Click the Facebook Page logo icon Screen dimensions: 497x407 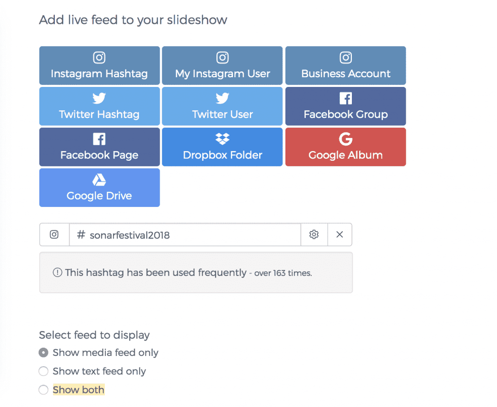[99, 139]
